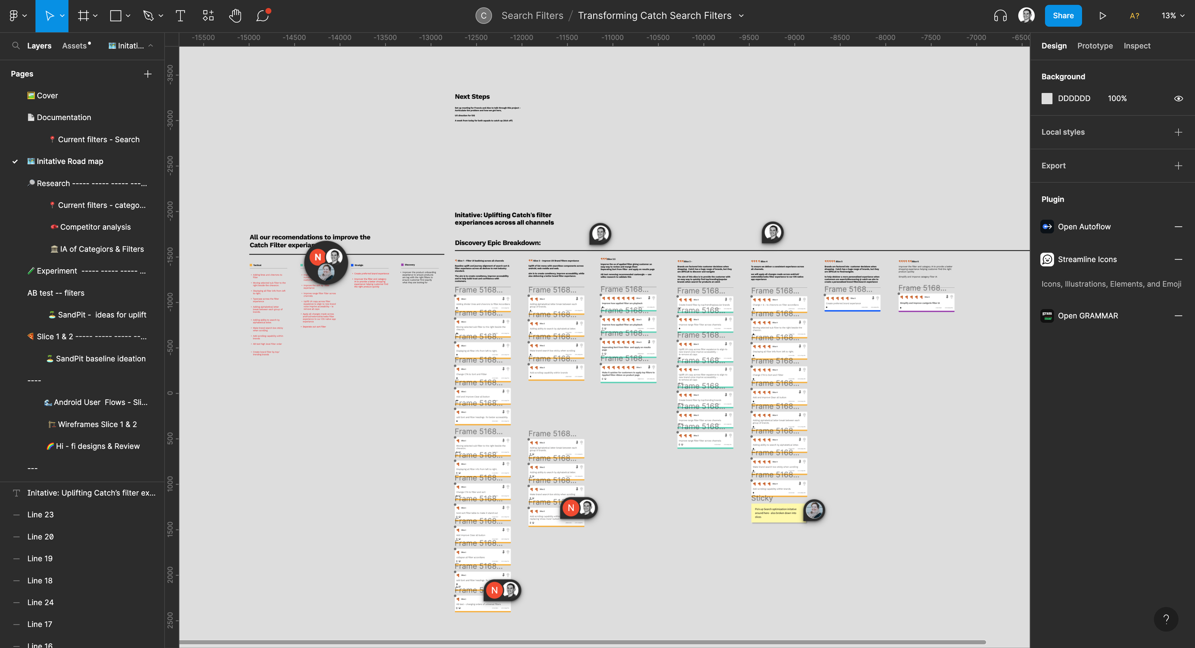The image size is (1195, 648).
Task: Select the Text tool
Action: [x=181, y=16]
